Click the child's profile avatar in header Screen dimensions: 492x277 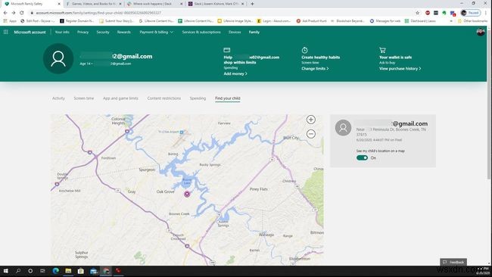coord(58,59)
